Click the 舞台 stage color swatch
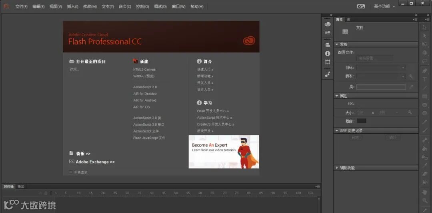This screenshot has width=432, height=213. tap(362, 121)
